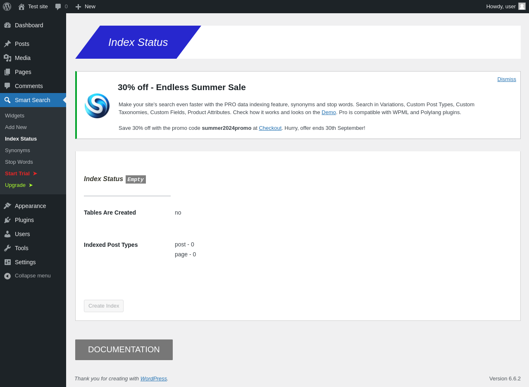This screenshot has height=387, width=529.
Task: Click the Howdy, user account menu
Action: coord(506,7)
